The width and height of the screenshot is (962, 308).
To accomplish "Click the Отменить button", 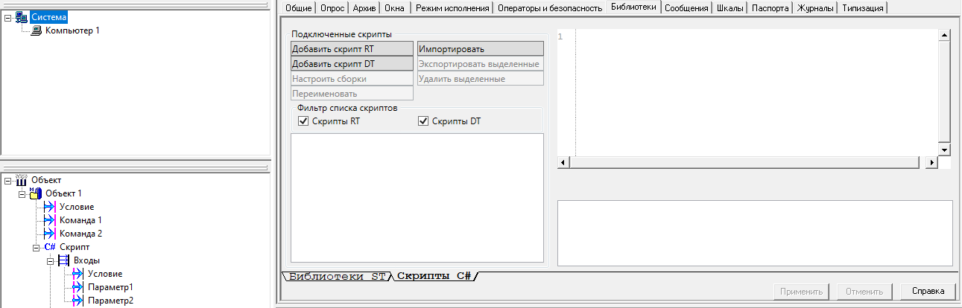I will [864, 292].
